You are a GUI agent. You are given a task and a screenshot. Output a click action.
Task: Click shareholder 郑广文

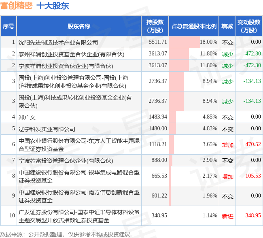point(27,117)
